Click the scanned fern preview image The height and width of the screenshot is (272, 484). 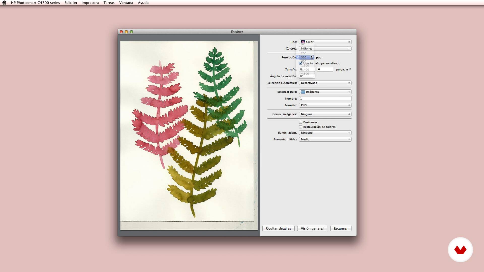point(189,135)
